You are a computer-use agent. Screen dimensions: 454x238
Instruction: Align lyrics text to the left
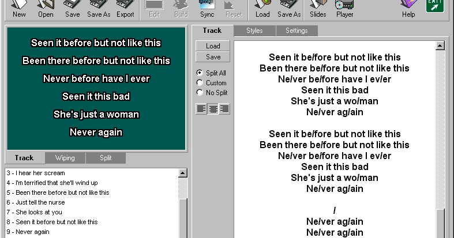click(x=201, y=109)
